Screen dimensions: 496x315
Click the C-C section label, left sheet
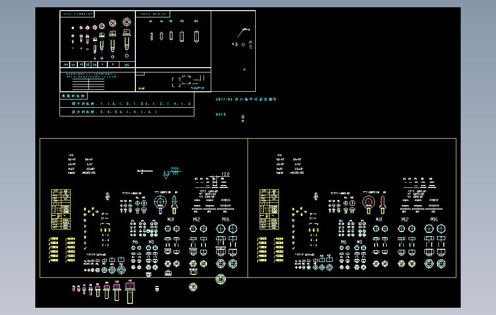(105, 245)
